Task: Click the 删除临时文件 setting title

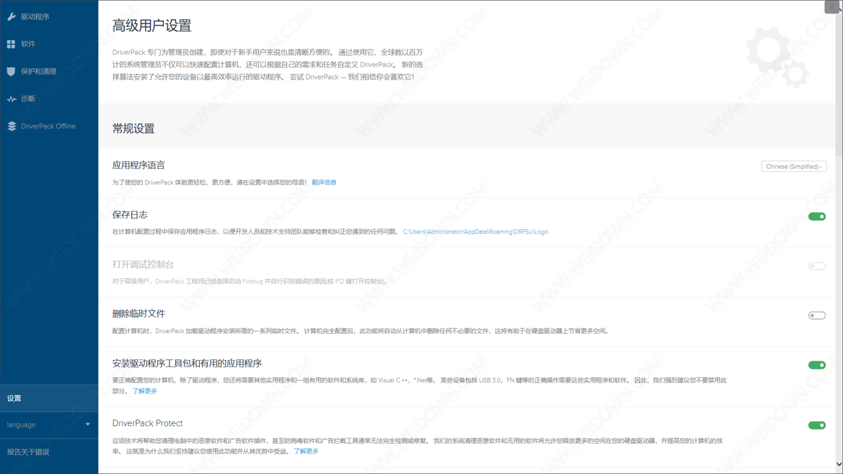Action: (138, 313)
